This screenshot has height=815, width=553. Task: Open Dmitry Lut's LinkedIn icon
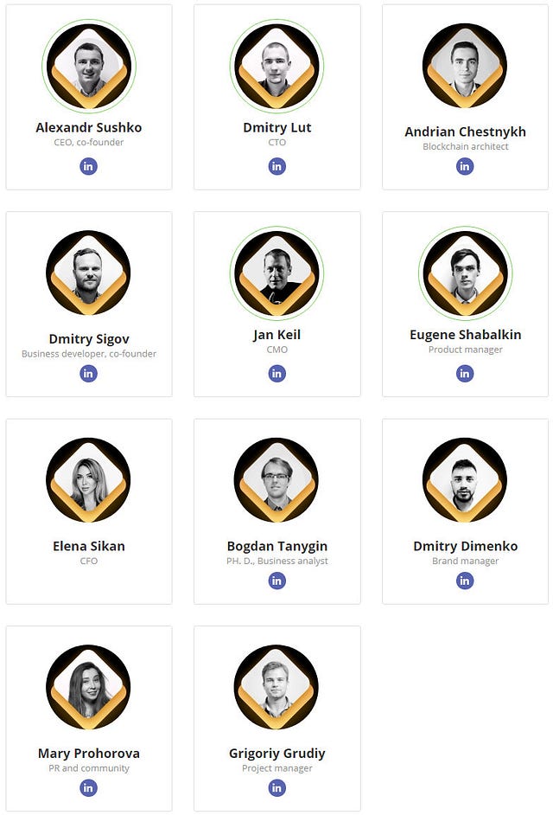coord(276,166)
